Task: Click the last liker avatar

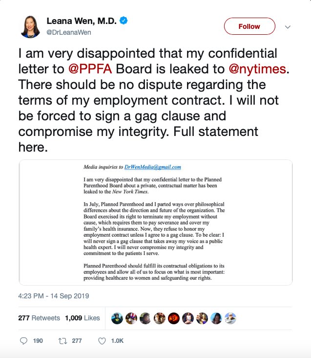Action: (231, 318)
